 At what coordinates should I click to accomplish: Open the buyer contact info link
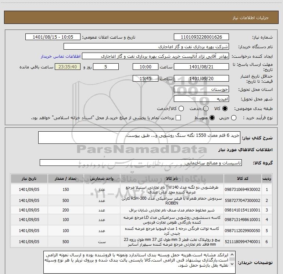(61, 56)
